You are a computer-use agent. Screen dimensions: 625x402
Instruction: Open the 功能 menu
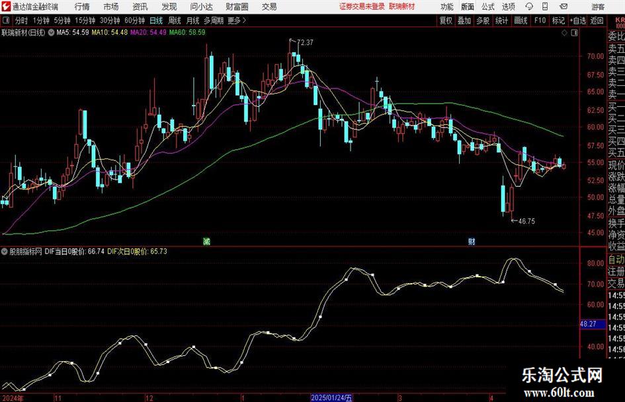tap(447, 7)
